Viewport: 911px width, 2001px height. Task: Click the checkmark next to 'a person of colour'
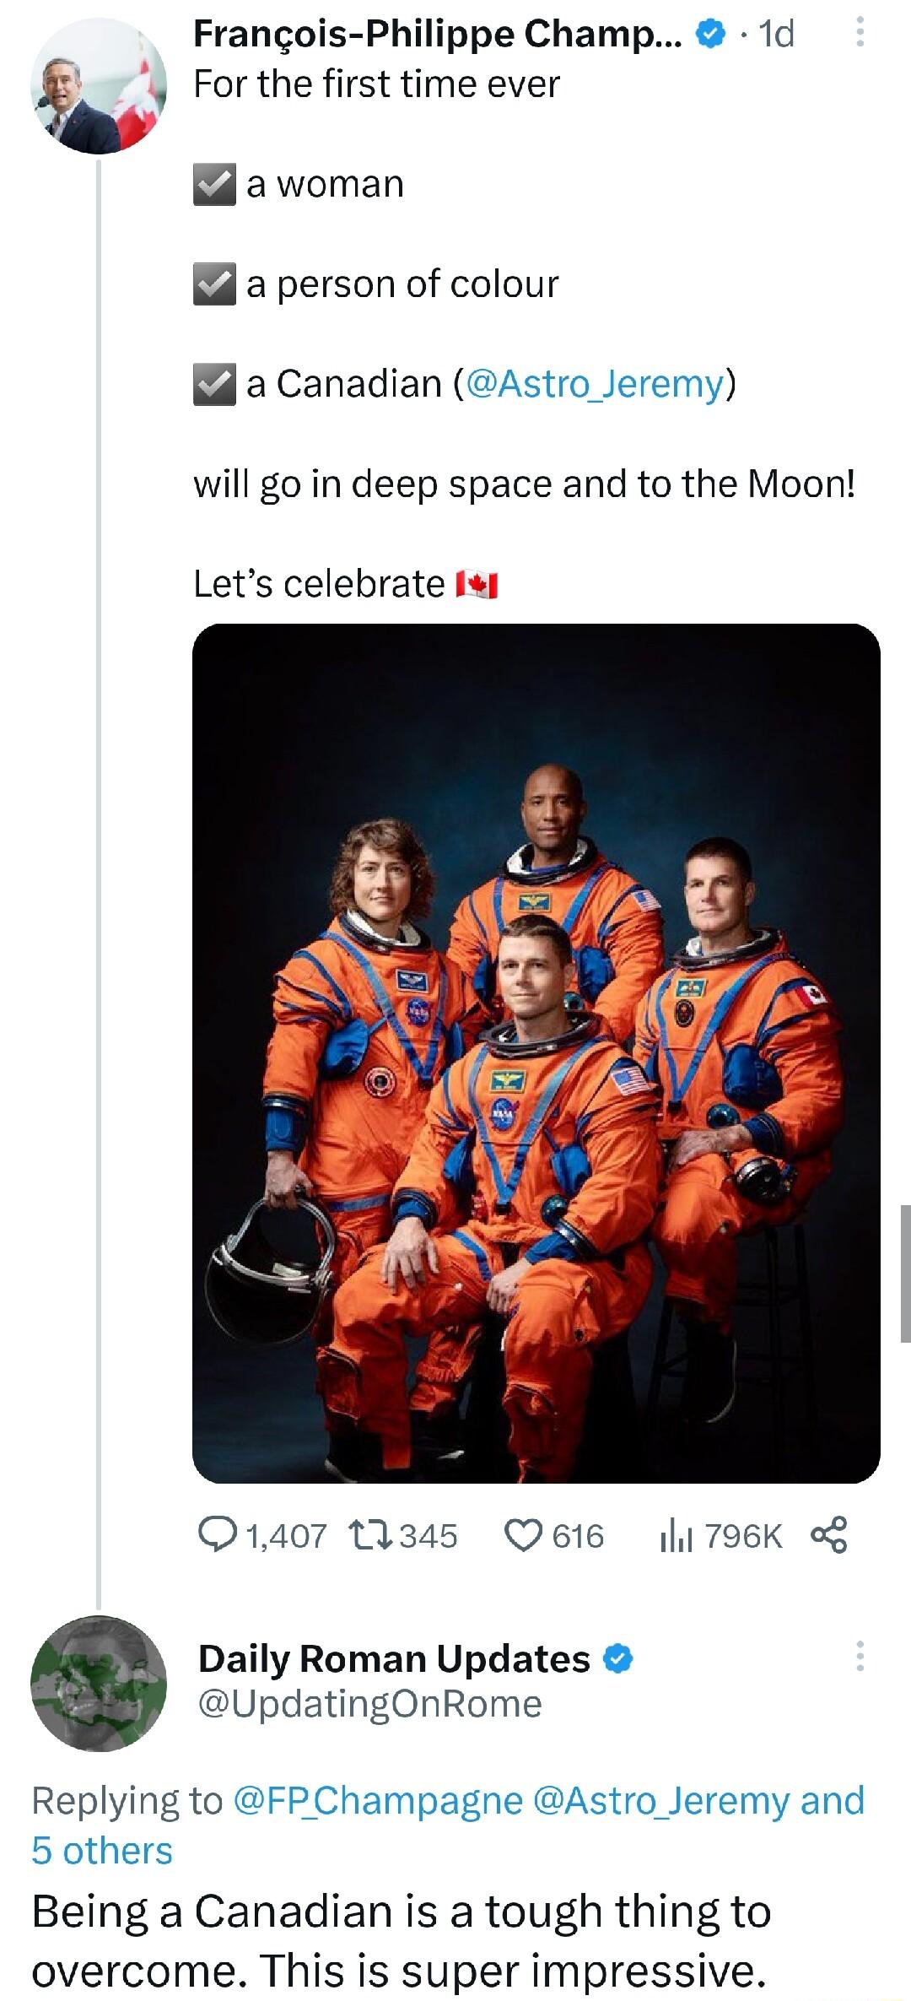pos(214,282)
